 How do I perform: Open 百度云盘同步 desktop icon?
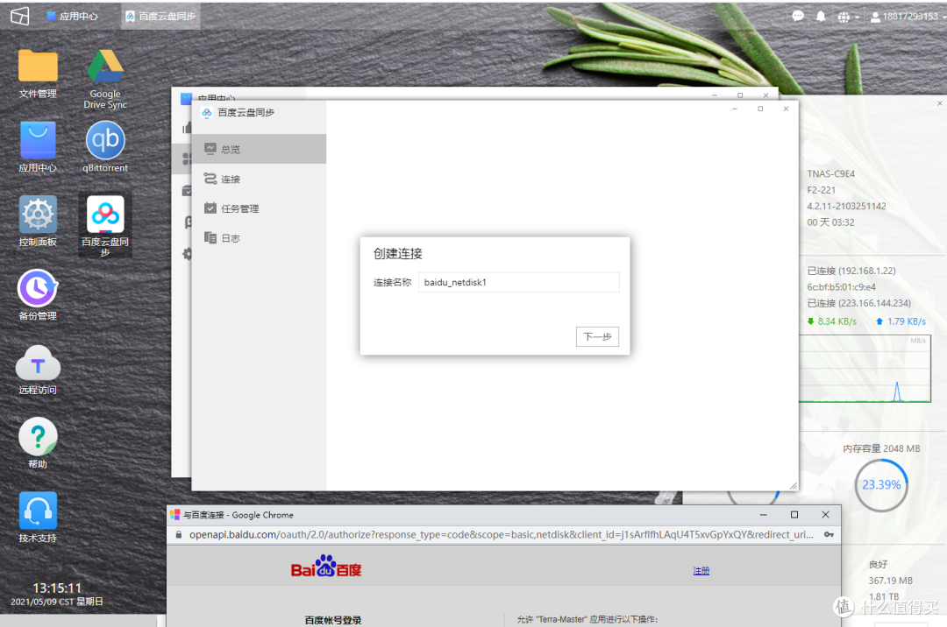pos(105,226)
